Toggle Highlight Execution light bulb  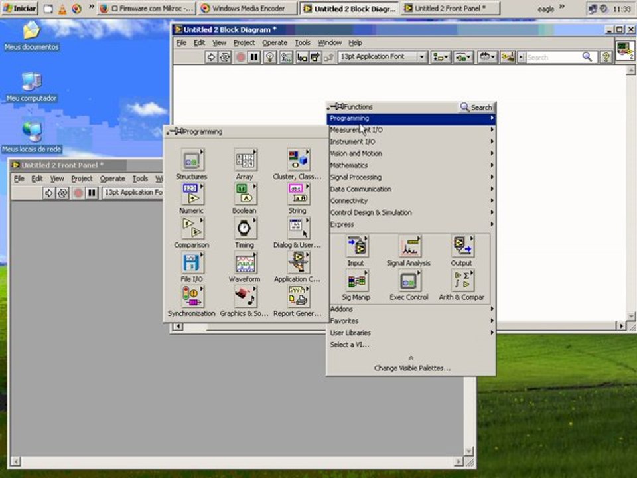270,57
